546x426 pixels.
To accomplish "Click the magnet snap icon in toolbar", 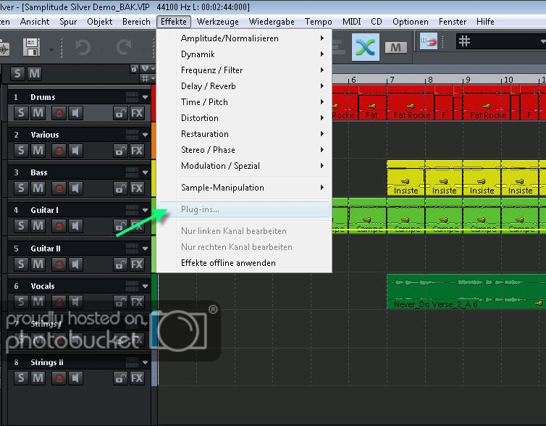I will point(429,41).
